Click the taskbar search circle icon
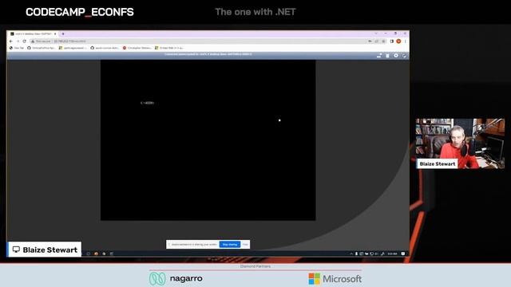The height and width of the screenshot is (287, 511). tap(89, 254)
